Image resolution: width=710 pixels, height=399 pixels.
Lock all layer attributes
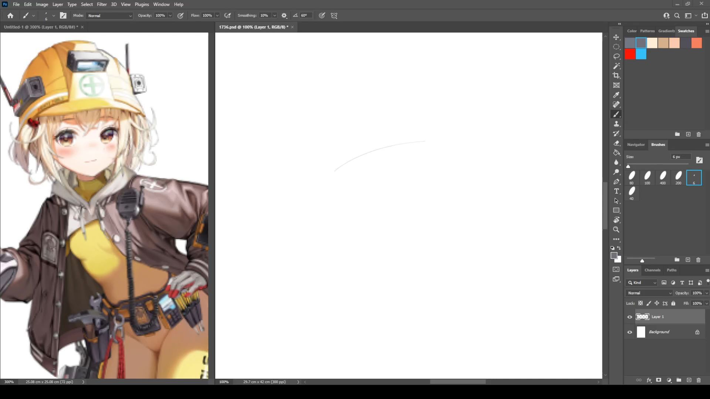click(673, 303)
